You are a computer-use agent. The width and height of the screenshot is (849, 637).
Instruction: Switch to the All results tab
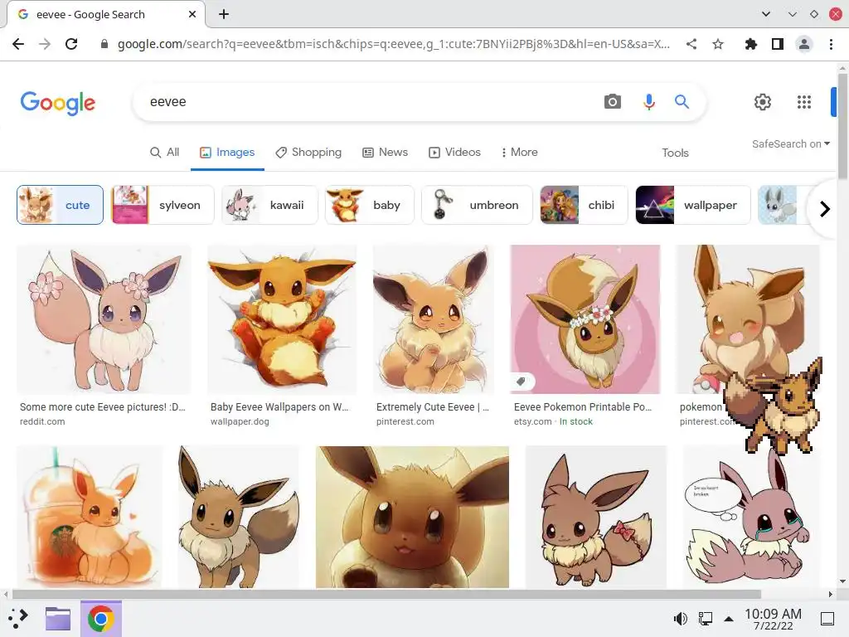[165, 153]
